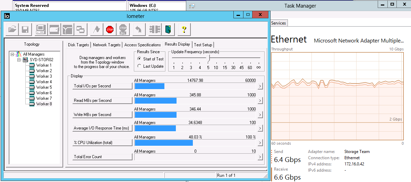Open arrow button beside Total Error Count
This screenshot has height=182, width=411.
click(260, 157)
